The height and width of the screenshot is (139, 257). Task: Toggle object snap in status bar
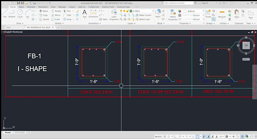pos(198,136)
